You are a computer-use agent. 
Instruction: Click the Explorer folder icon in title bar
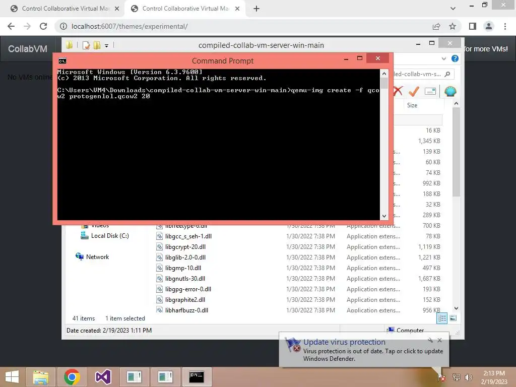click(x=69, y=45)
